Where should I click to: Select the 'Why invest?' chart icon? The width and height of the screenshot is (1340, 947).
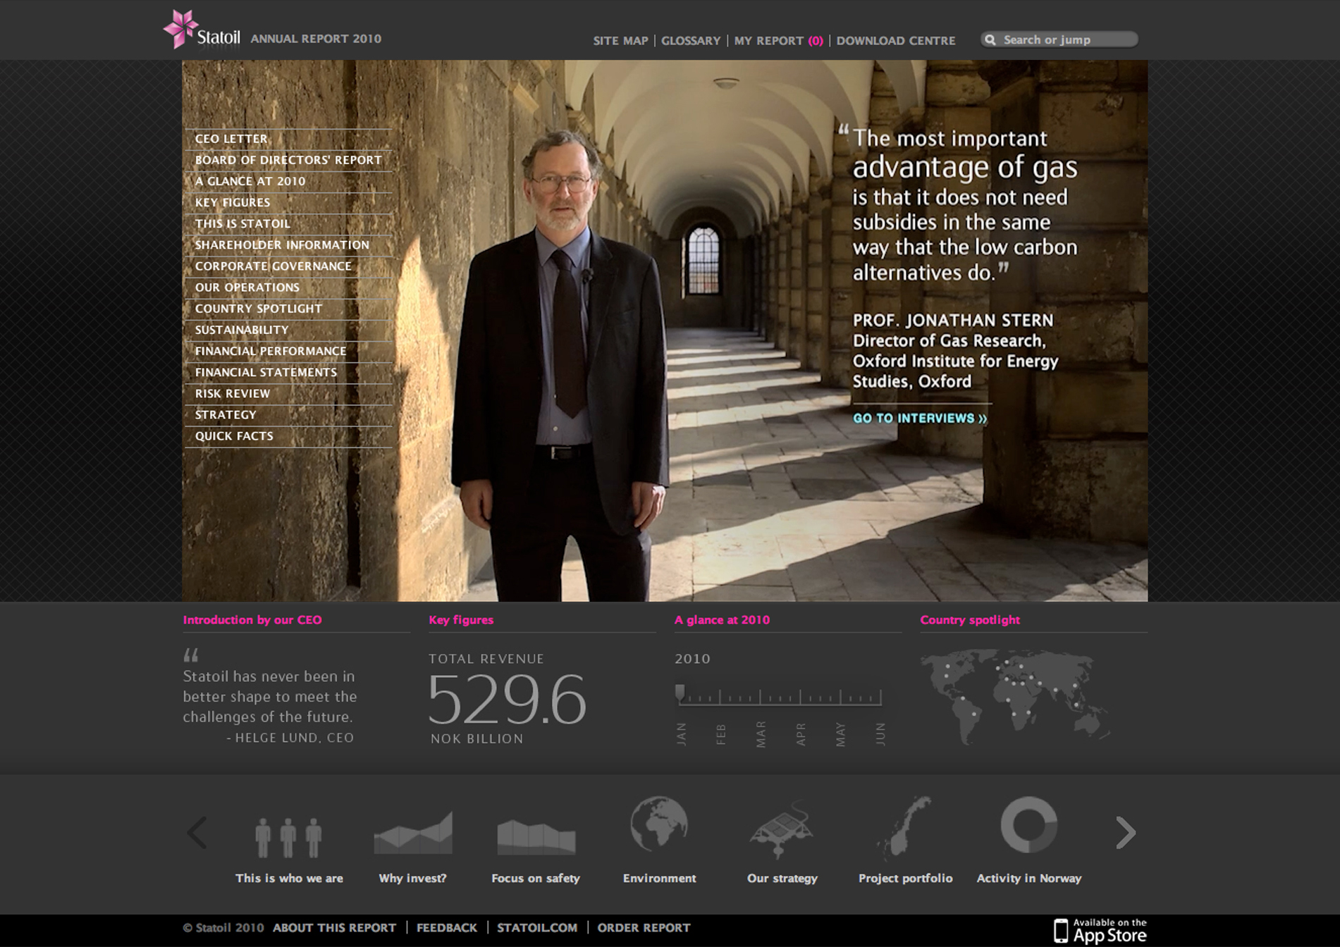click(412, 832)
